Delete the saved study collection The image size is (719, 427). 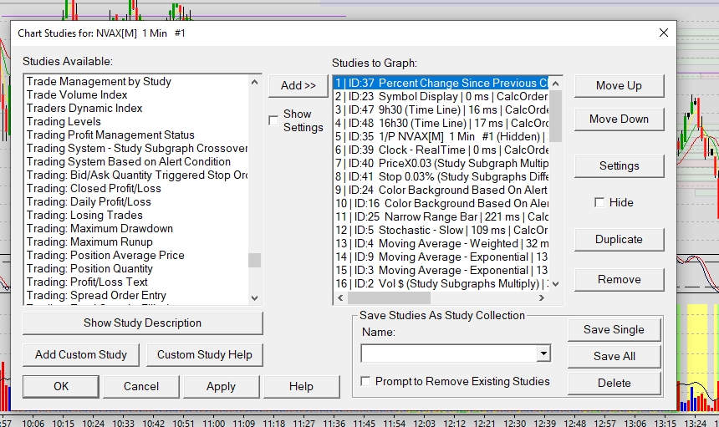(x=614, y=383)
